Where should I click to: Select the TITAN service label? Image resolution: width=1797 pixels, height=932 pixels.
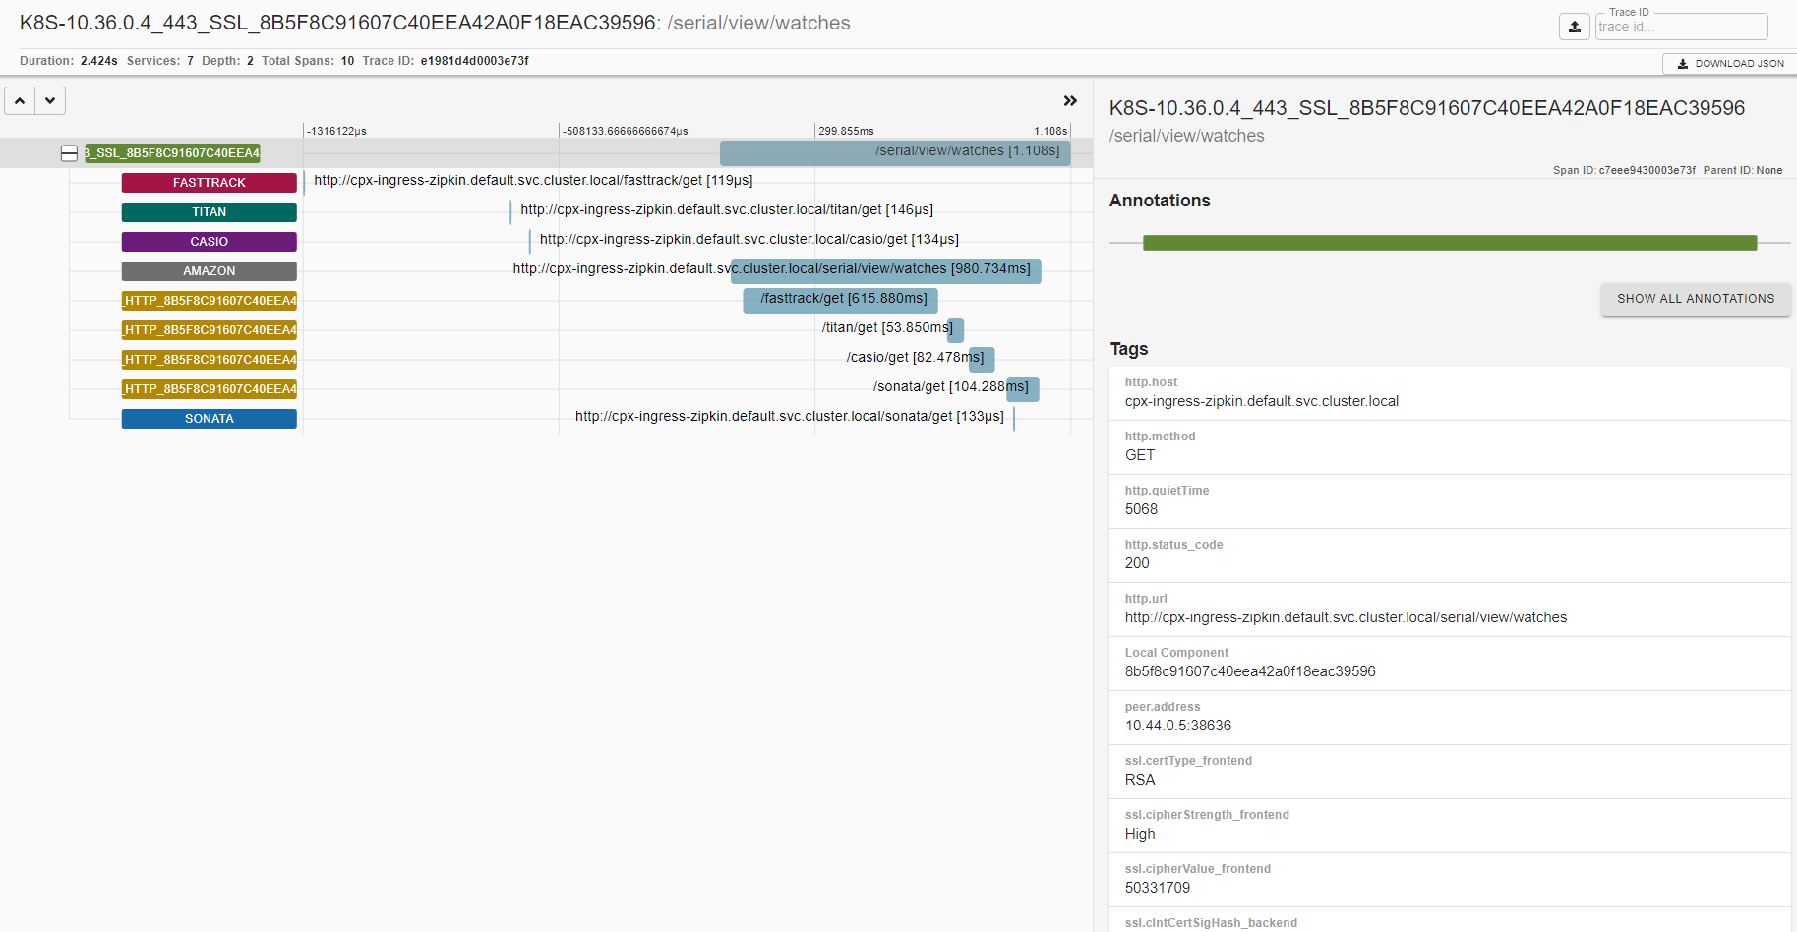coord(210,212)
